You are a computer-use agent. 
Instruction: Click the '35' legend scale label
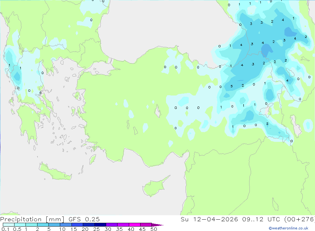119,229
